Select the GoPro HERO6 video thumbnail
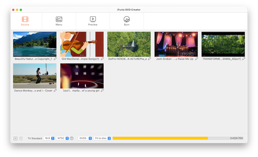 [x=129, y=44]
